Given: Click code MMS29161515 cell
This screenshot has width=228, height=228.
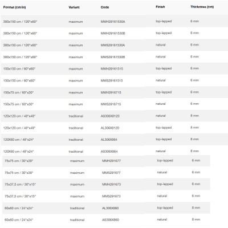Looking at the screenshot, I should [x=112, y=80].
